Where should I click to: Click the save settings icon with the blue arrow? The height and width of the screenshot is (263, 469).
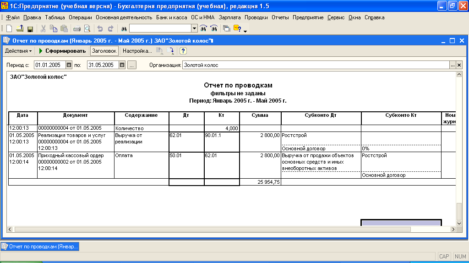(x=170, y=51)
